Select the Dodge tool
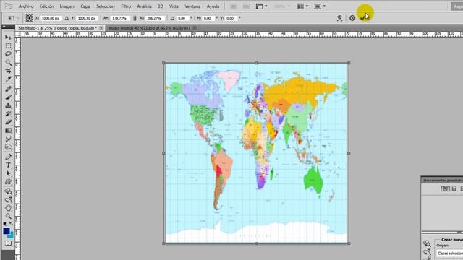The height and width of the screenshot is (260, 463). 8,147
